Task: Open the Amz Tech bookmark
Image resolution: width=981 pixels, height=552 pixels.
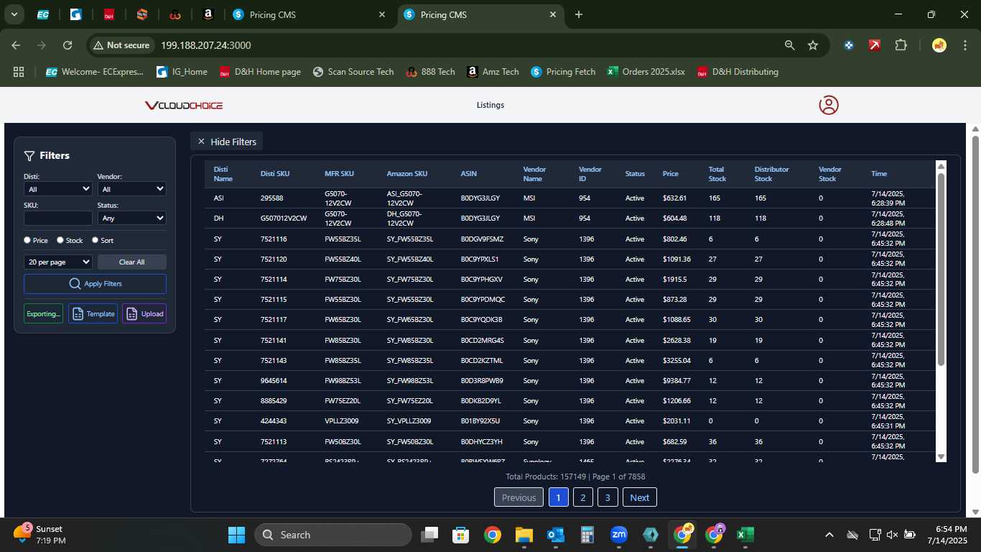Action: (x=493, y=72)
